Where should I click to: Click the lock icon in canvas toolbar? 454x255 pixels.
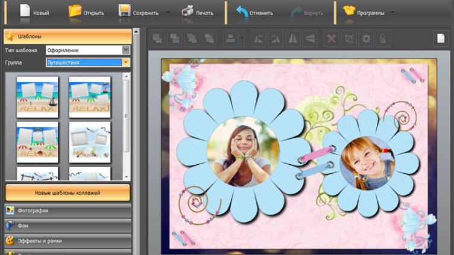pyautogui.click(x=382, y=39)
